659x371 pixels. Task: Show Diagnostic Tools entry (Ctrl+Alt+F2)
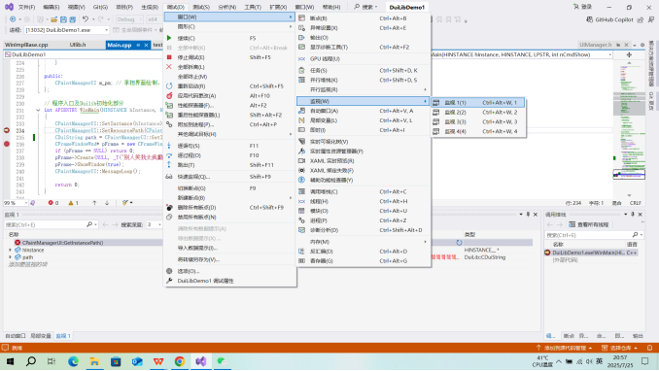pos(364,47)
